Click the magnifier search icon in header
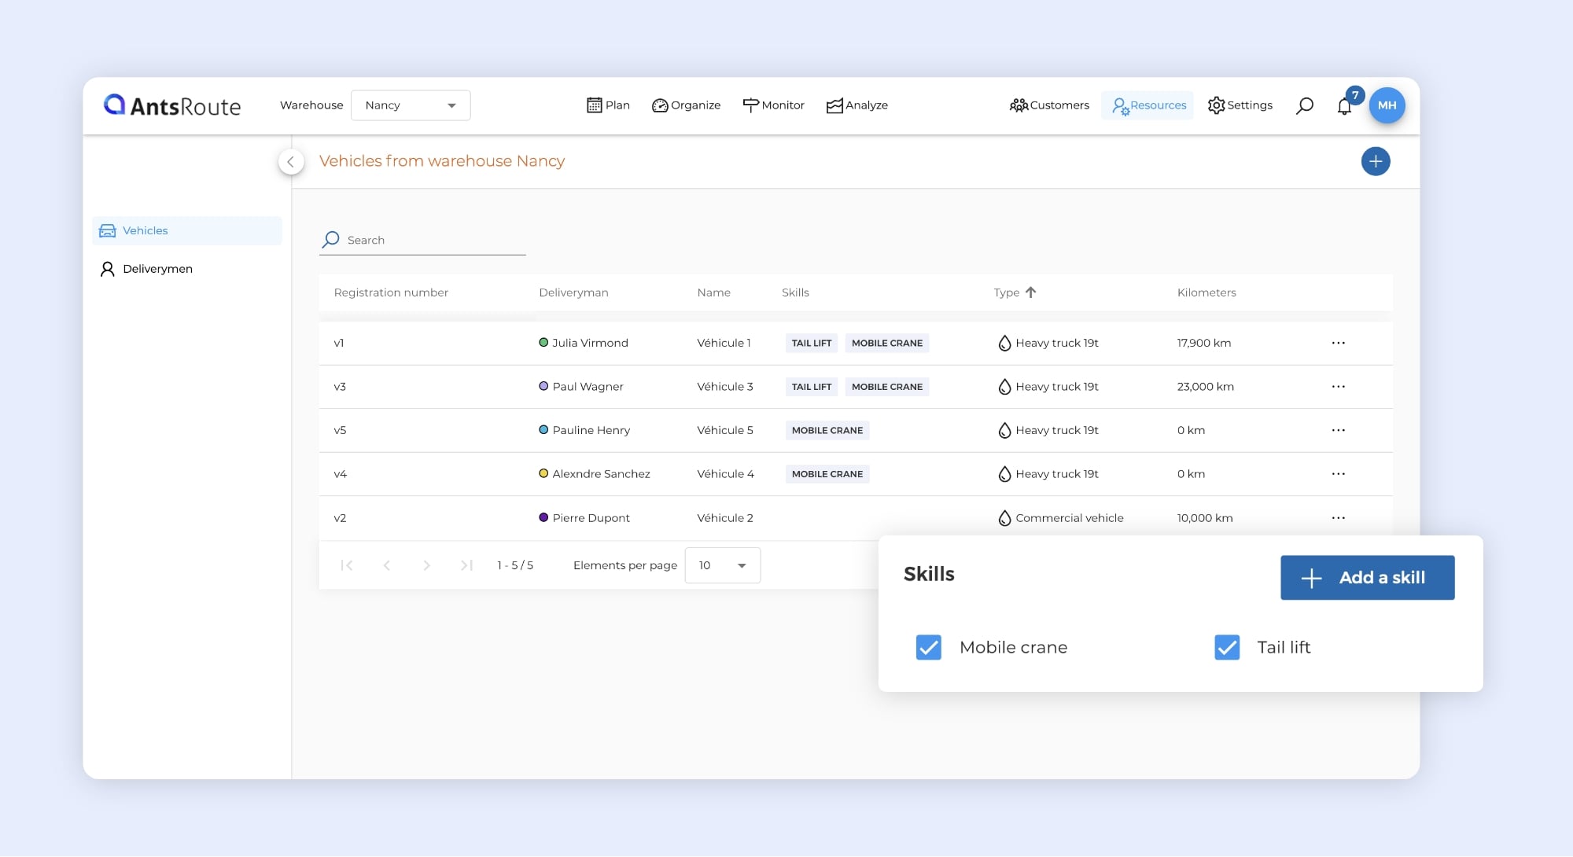This screenshot has height=857, width=1573. coord(1304,105)
